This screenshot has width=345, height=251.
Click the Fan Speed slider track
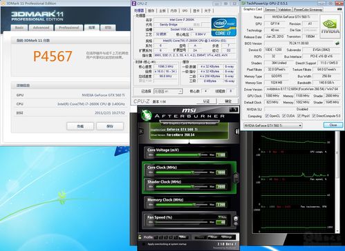[182, 222]
